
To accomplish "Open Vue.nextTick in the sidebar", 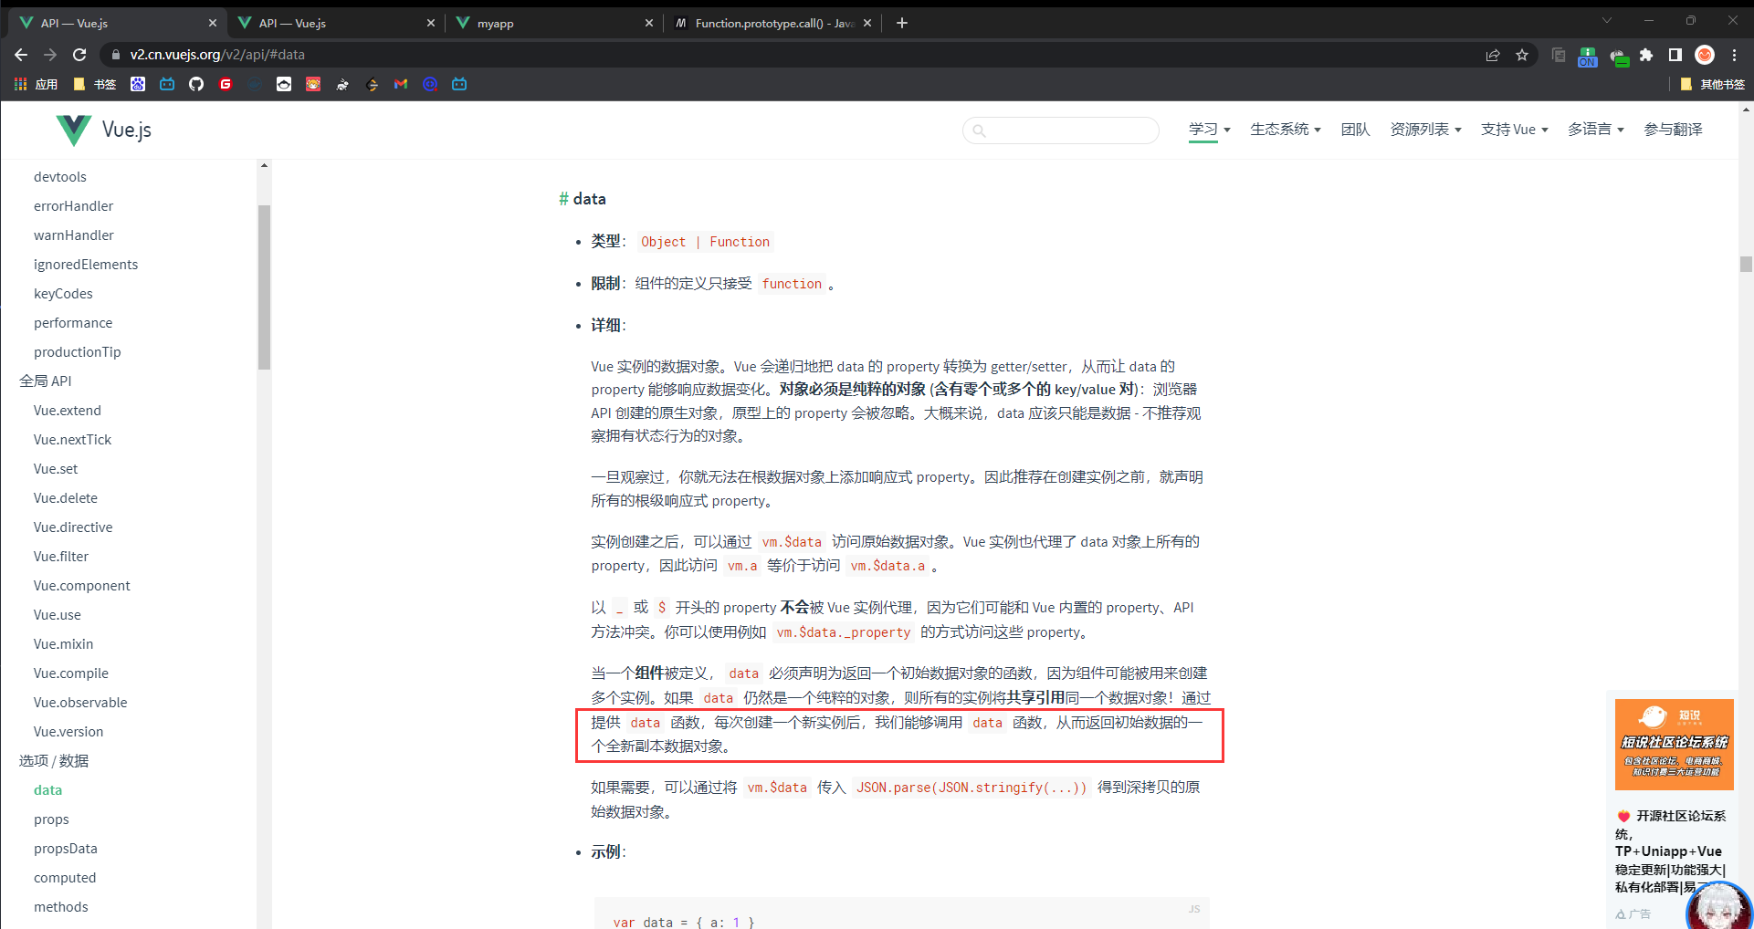I will coord(72,439).
